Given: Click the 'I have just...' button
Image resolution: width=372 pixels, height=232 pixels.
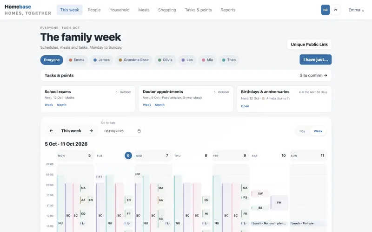Looking at the screenshot, I should 316,60.
